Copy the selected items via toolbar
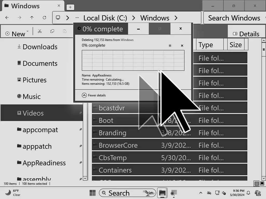This screenshot has height=199, width=266. (52, 31)
